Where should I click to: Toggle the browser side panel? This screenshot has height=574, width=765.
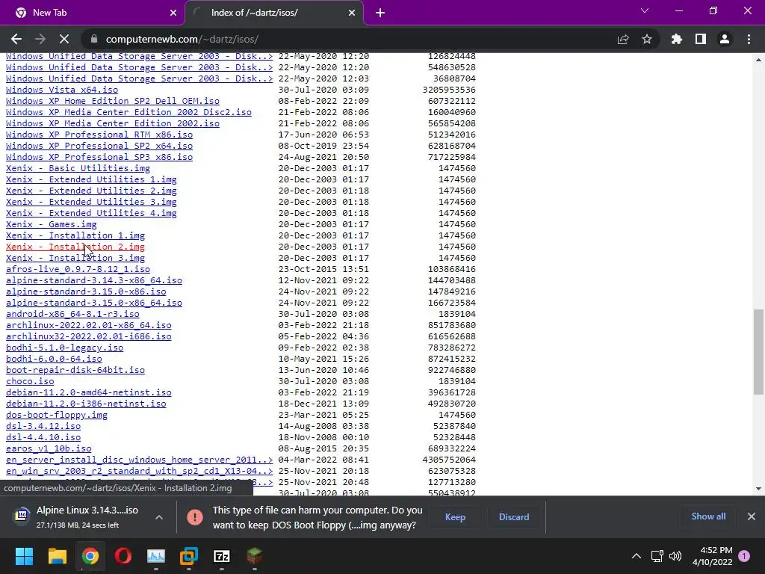pos(701,39)
